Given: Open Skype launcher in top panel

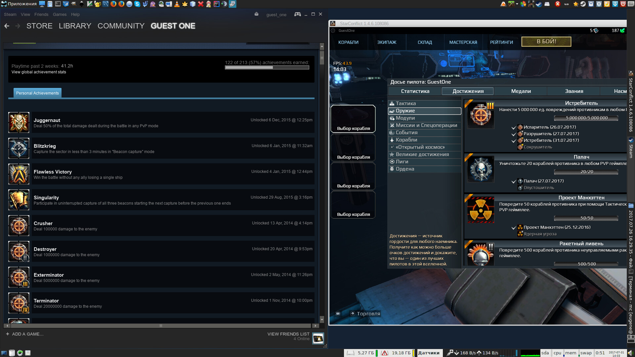Looking at the screenshot, I should coord(137,4).
